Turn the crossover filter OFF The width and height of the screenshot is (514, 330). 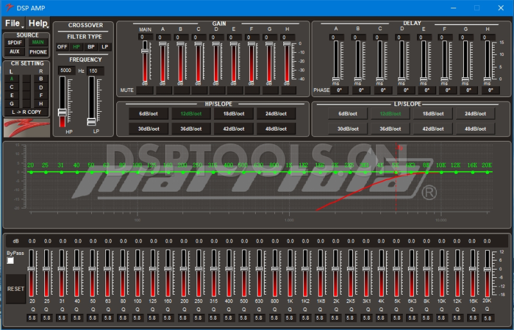pyautogui.click(x=62, y=47)
